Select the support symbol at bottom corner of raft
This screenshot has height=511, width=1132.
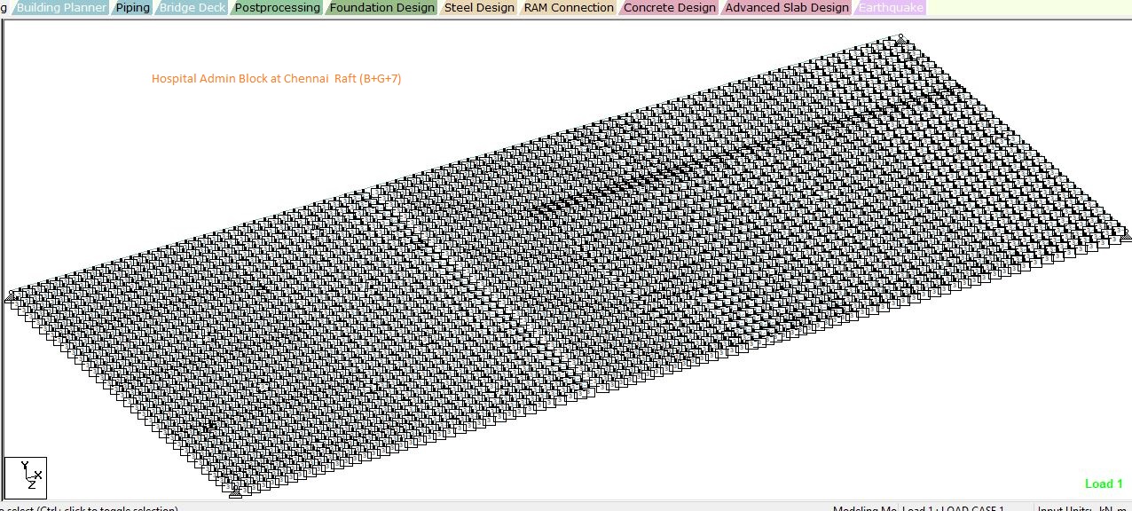(x=235, y=490)
